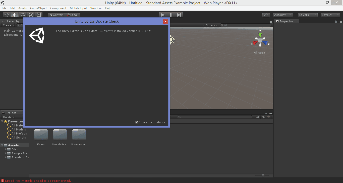Click Search by Type icon
The width and height of the screenshot is (343, 183).
coord(258,117)
